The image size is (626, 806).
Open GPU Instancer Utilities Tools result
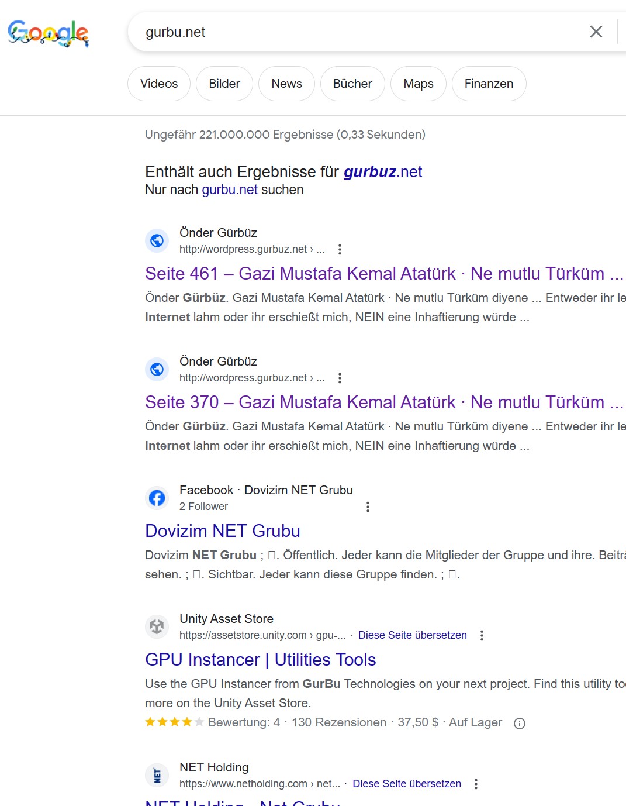(x=261, y=660)
